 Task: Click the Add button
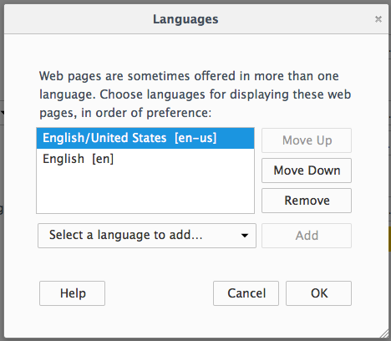point(307,236)
